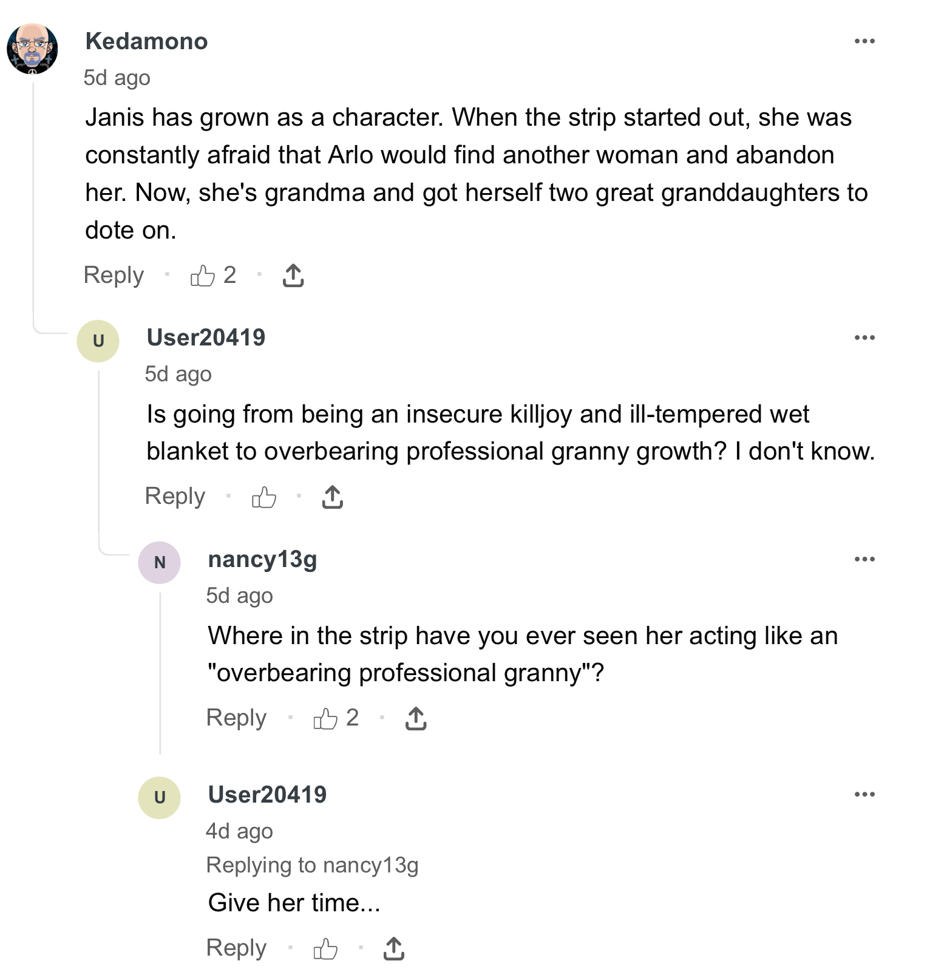Viewport: 927px width, 972px height.
Task: Open Kedamono's profile via username
Action: (x=146, y=41)
